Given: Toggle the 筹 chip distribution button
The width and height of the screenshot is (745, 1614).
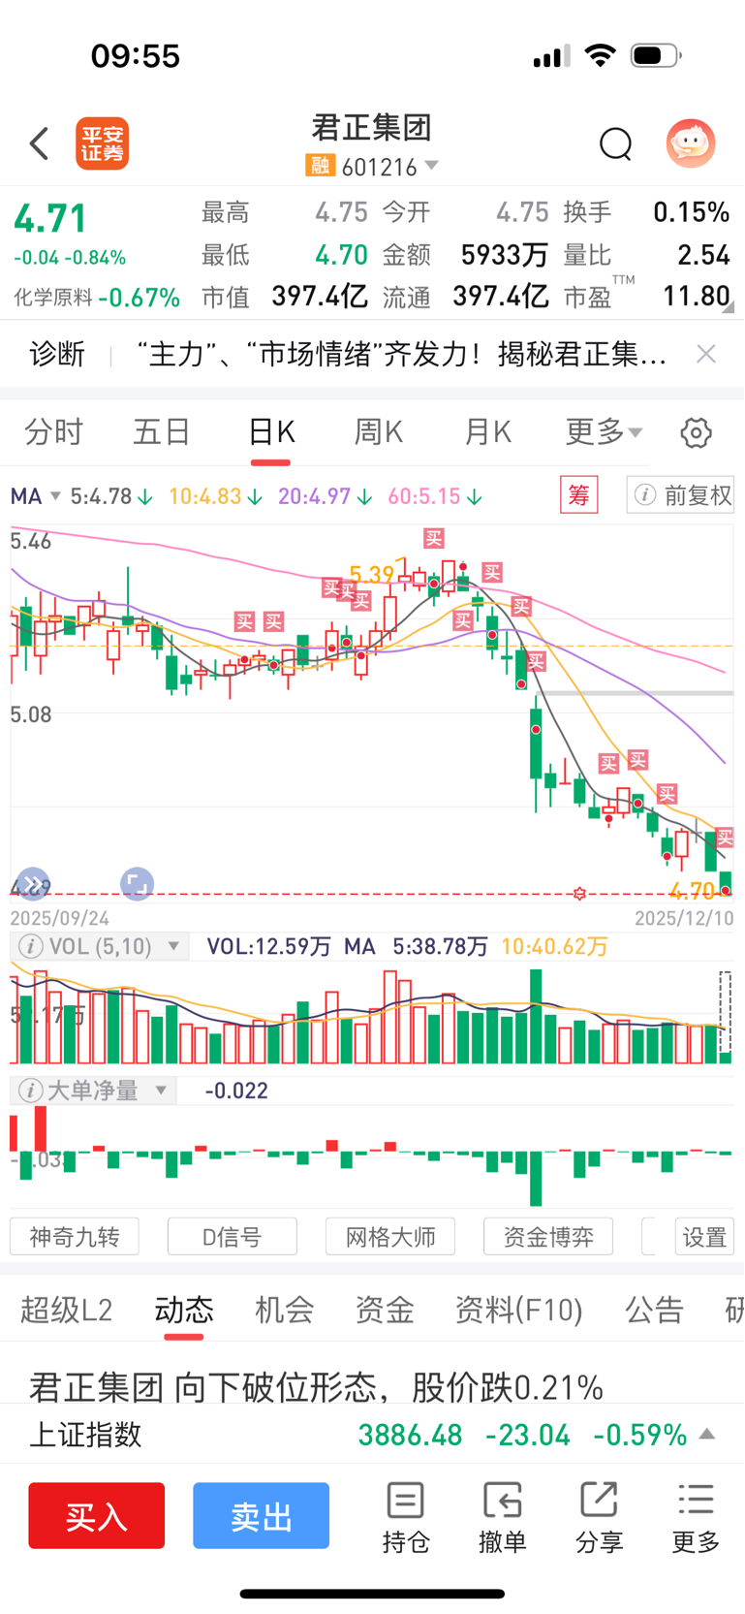Looking at the screenshot, I should (579, 495).
